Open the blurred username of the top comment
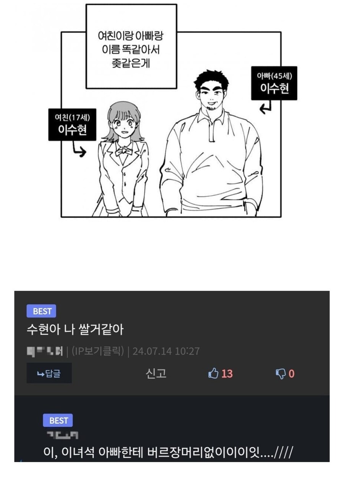344x478 pixels. point(45,351)
